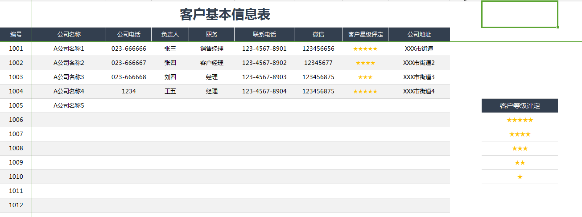Screen dimensions: 582x217
Task: Select the 客户经理 position cell
Action: (212, 63)
